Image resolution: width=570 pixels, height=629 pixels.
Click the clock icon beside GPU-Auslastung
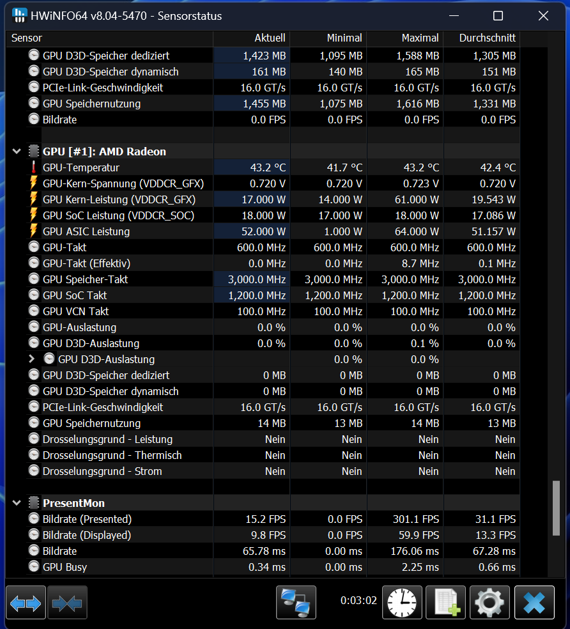[34, 327]
